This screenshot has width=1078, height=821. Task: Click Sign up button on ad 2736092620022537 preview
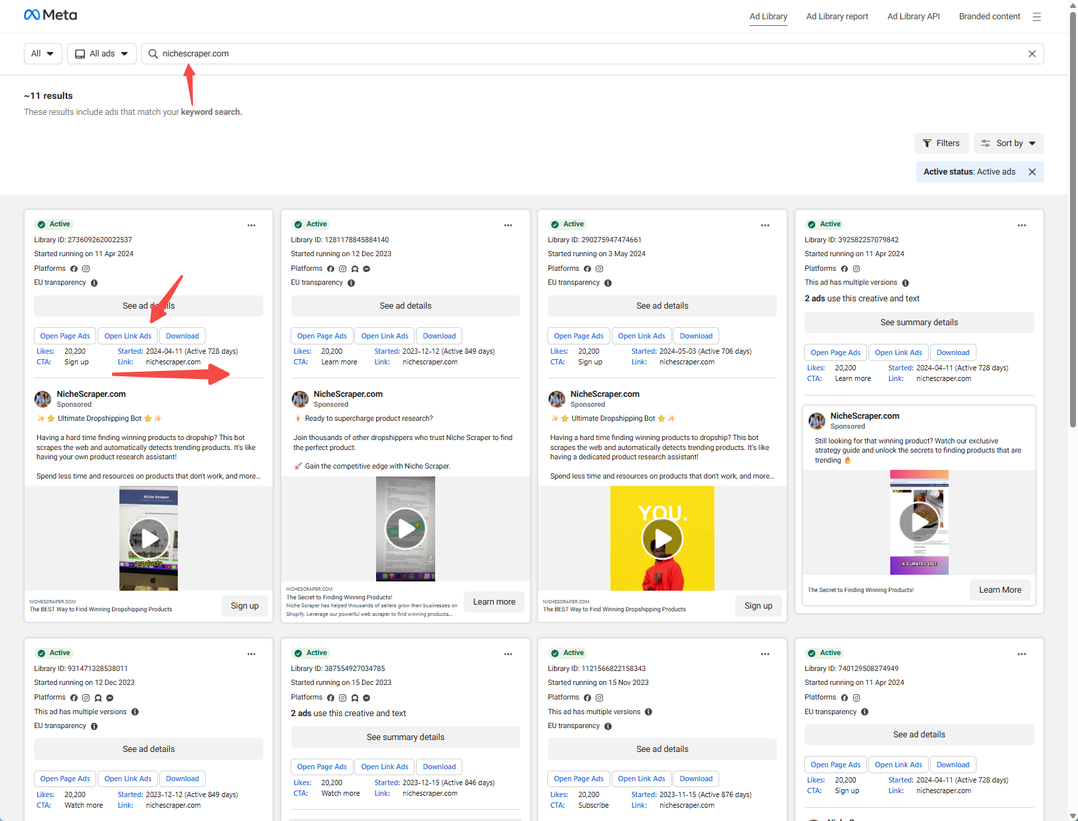coord(245,606)
